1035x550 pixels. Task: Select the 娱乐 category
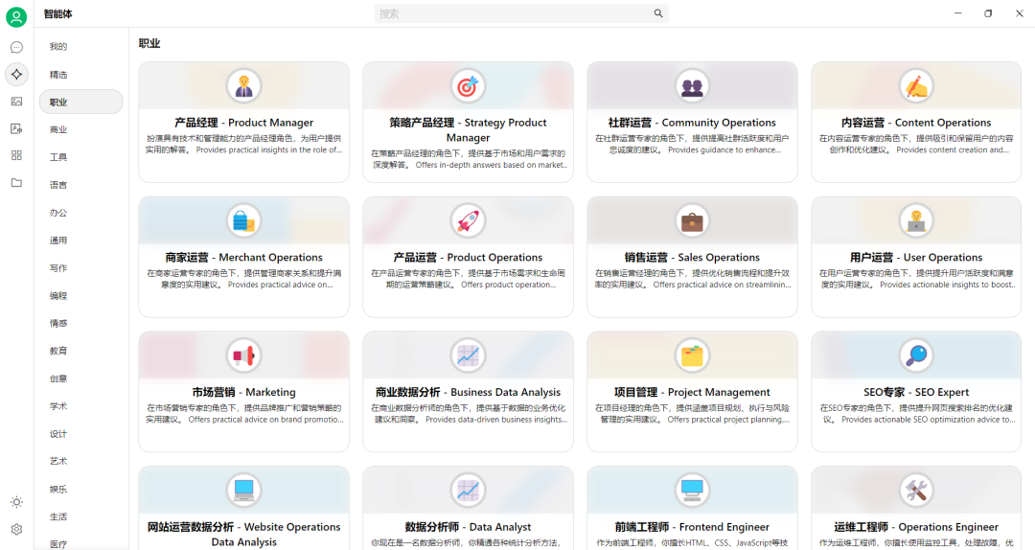(80, 490)
